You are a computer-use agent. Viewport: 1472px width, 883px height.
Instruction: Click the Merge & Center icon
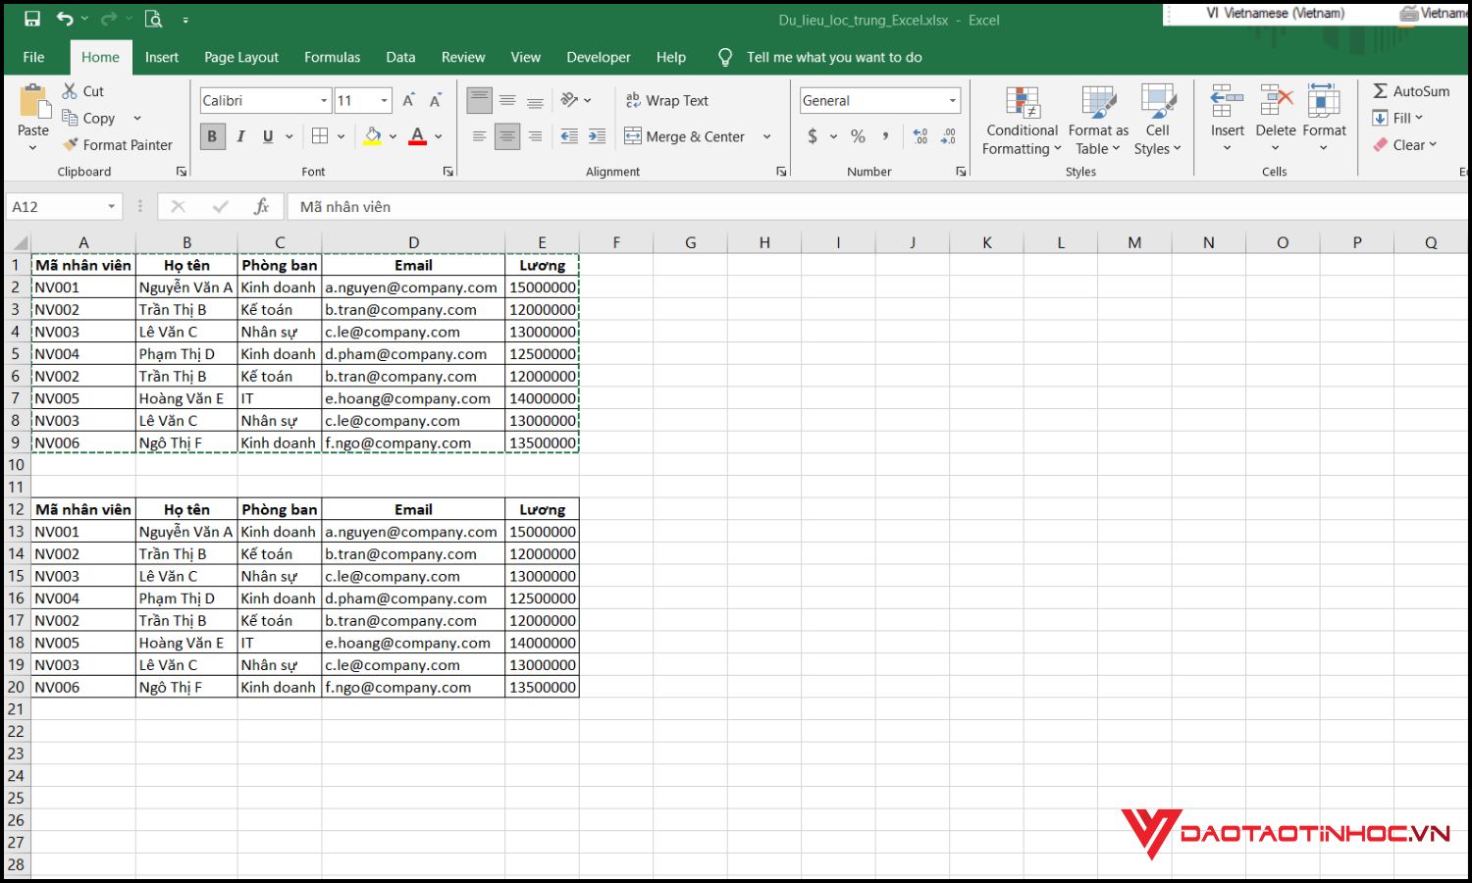tap(633, 136)
